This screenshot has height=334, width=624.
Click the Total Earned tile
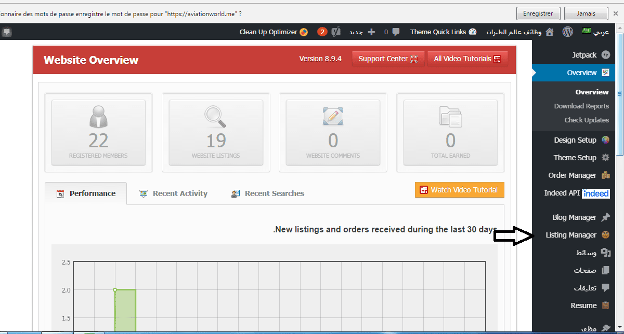tap(450, 132)
